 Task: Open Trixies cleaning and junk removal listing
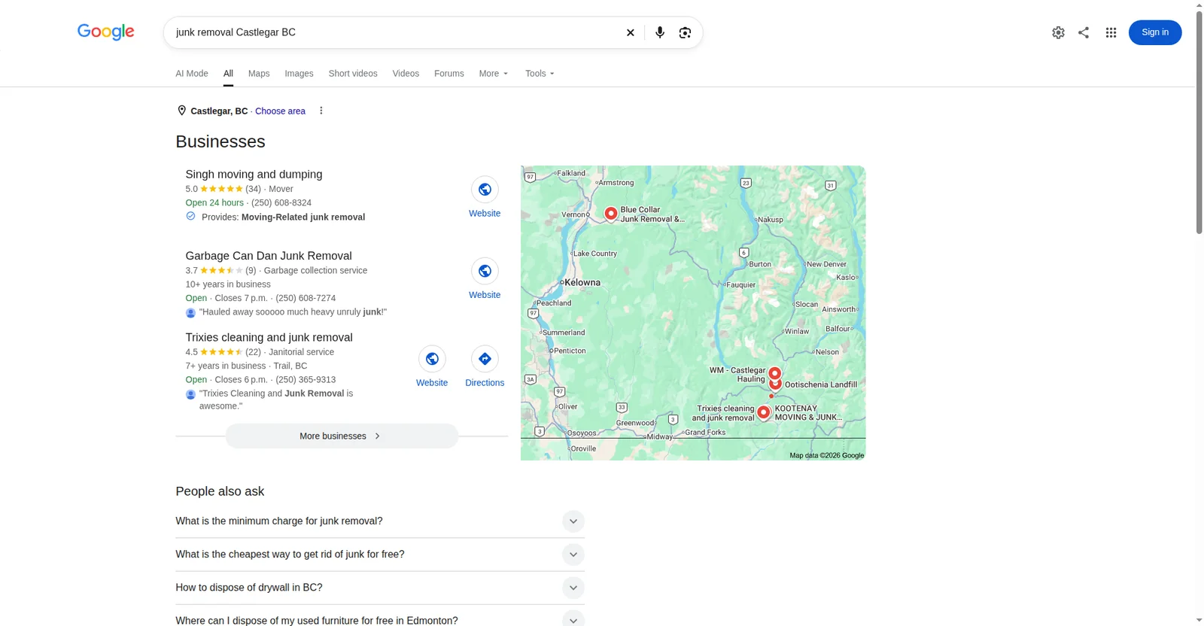pyautogui.click(x=269, y=338)
